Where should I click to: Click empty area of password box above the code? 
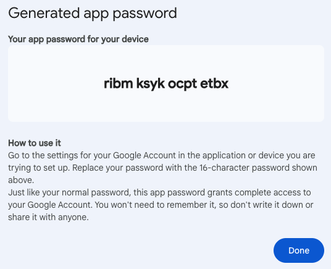[166, 60]
